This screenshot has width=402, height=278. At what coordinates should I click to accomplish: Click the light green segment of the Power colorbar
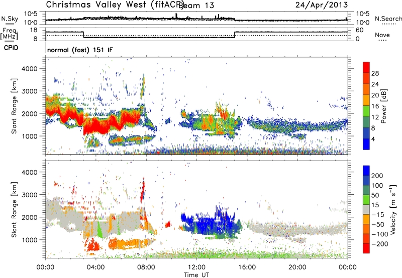(x=366, y=111)
